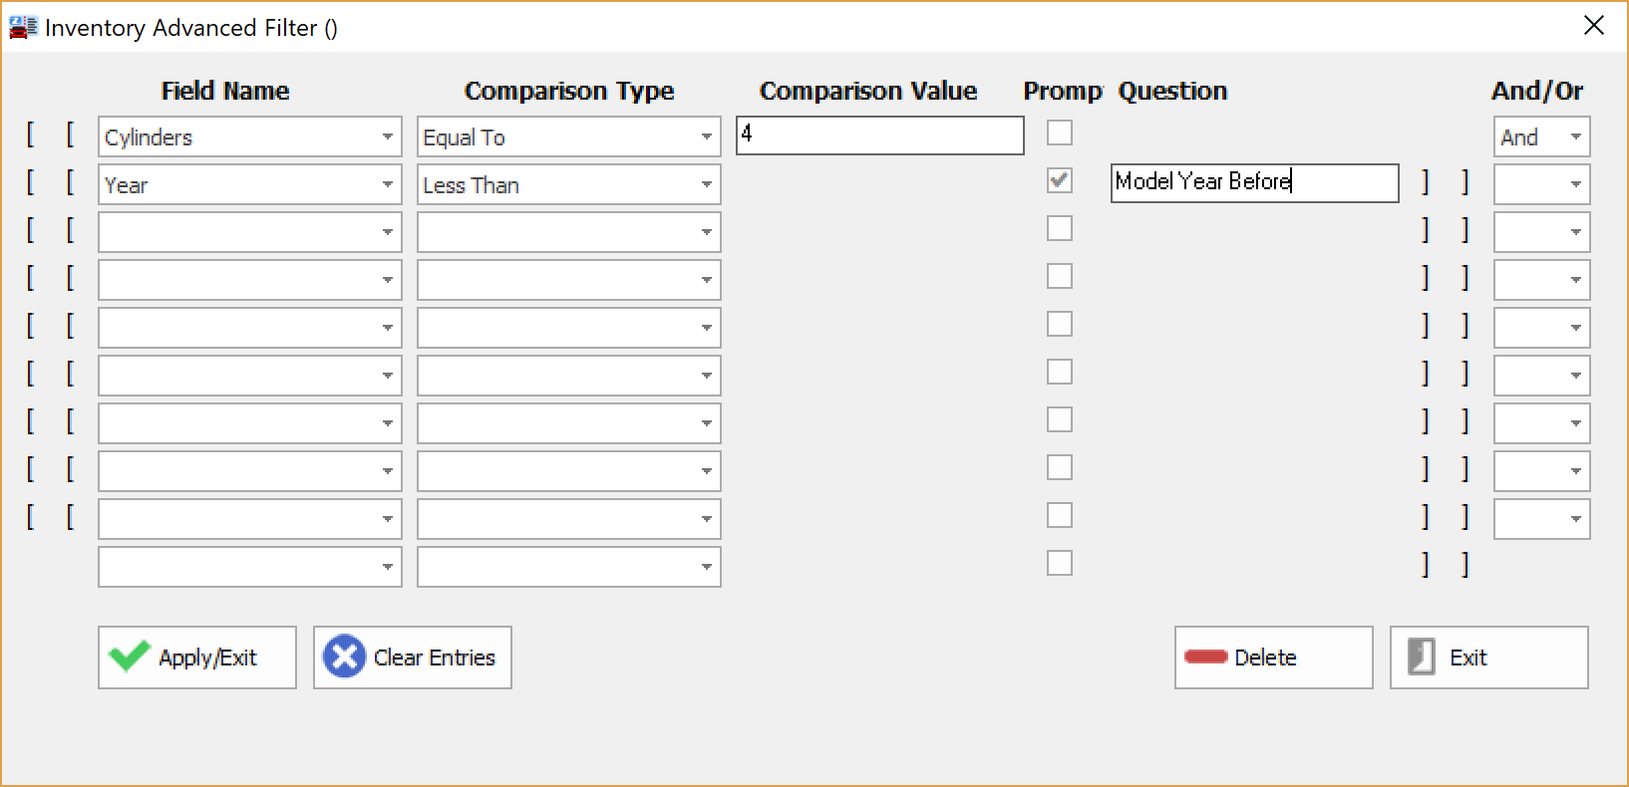Uncheck Prompt checkbox for the Year row
1629x787 pixels.
(x=1060, y=180)
